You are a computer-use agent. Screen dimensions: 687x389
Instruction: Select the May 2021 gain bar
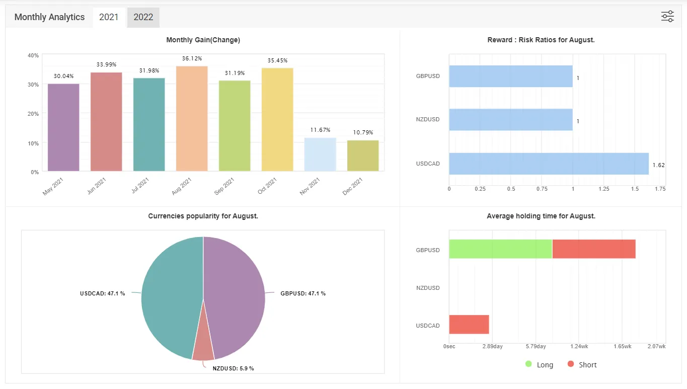63,127
